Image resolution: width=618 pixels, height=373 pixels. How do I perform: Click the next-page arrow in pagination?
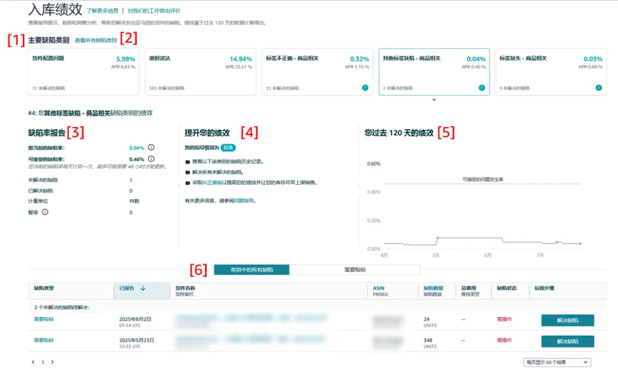pos(51,363)
